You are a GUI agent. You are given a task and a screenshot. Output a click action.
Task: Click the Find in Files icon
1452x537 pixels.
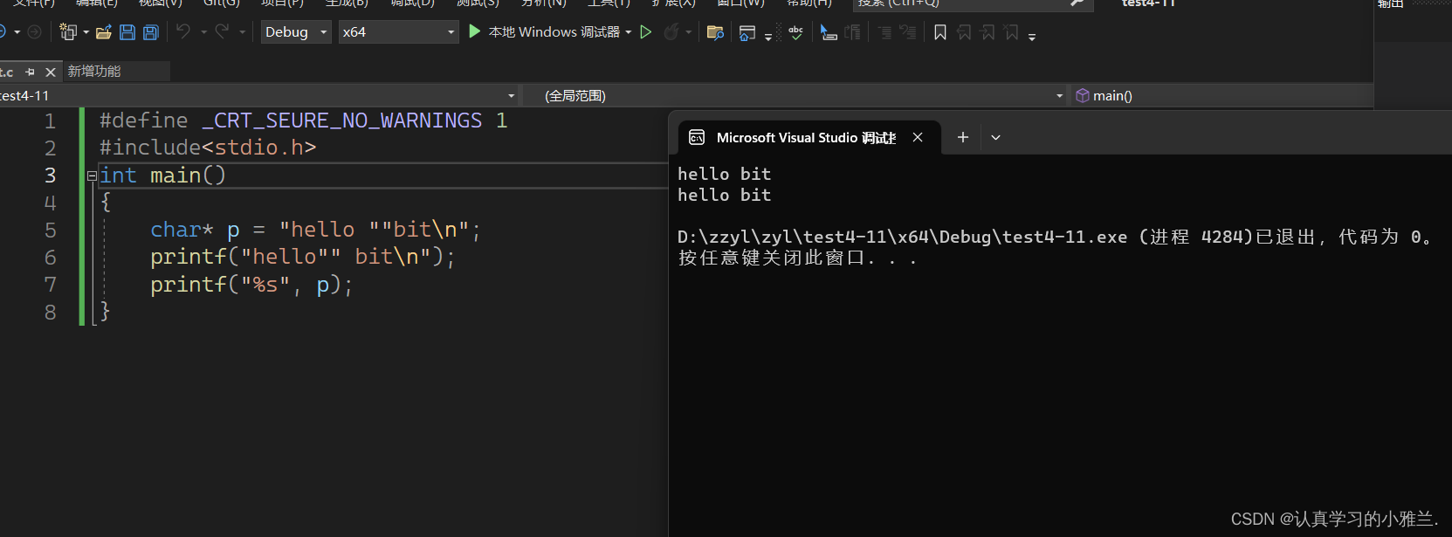715,32
